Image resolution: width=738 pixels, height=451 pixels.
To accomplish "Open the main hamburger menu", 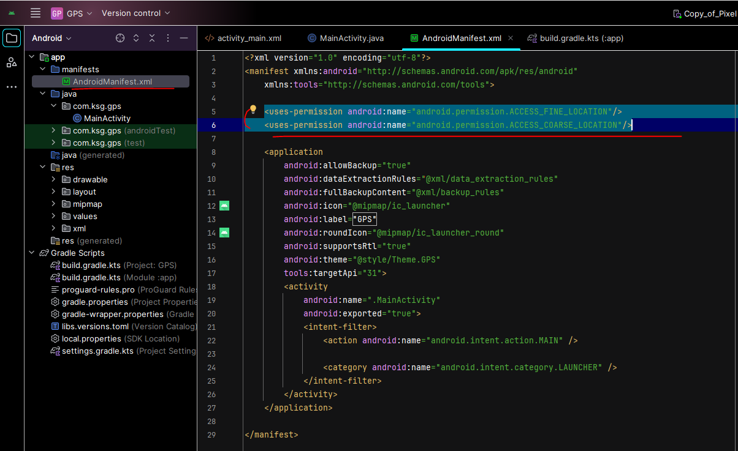I will (x=36, y=13).
